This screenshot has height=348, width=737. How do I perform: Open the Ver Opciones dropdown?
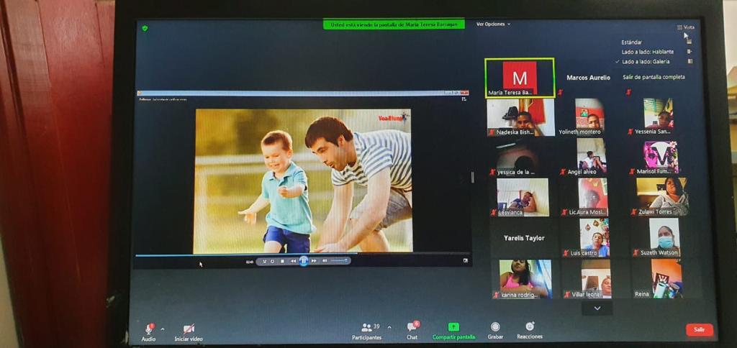493,24
